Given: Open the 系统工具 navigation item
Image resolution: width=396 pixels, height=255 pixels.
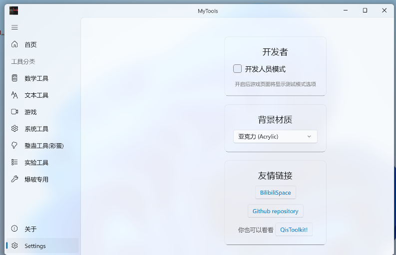Looking at the screenshot, I should pyautogui.click(x=42, y=129).
